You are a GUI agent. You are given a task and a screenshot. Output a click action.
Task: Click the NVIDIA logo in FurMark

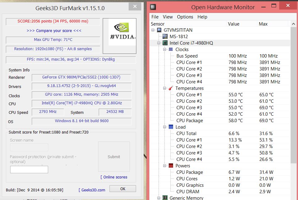122,32
